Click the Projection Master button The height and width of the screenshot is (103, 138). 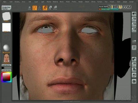6,8
